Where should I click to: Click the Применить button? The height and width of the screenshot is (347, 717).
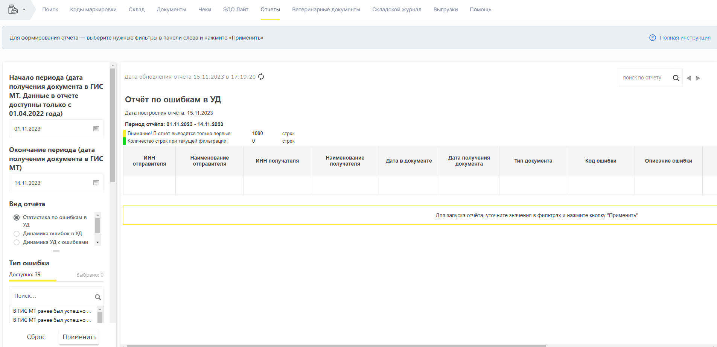pos(79,337)
